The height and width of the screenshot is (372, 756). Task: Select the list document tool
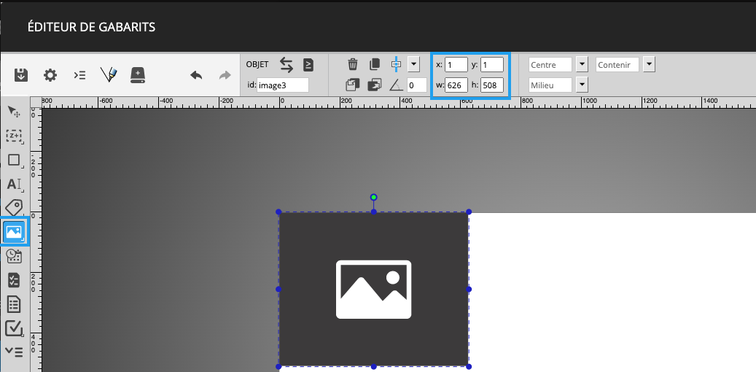pos(14,304)
